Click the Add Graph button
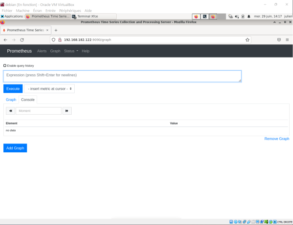The width and height of the screenshot is (293, 225). [x=15, y=148]
